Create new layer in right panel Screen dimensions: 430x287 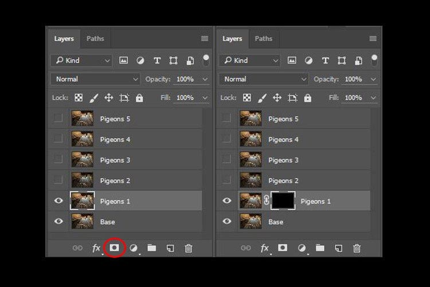(339, 249)
